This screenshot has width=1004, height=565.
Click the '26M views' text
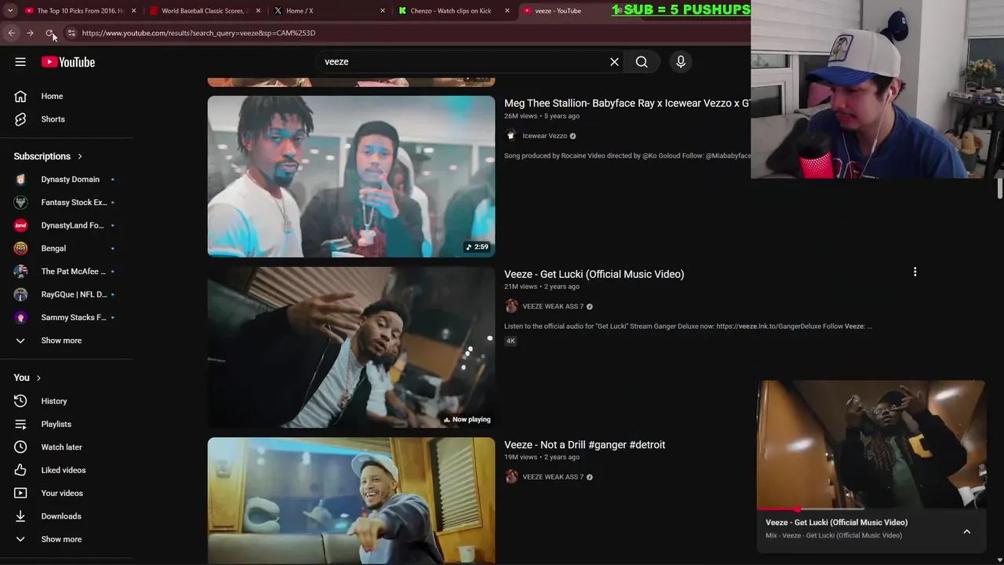(x=521, y=116)
